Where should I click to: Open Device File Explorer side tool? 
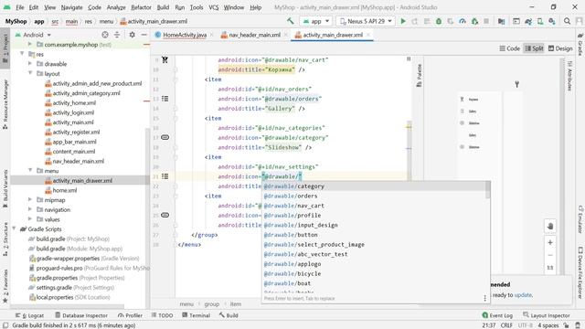(x=580, y=272)
